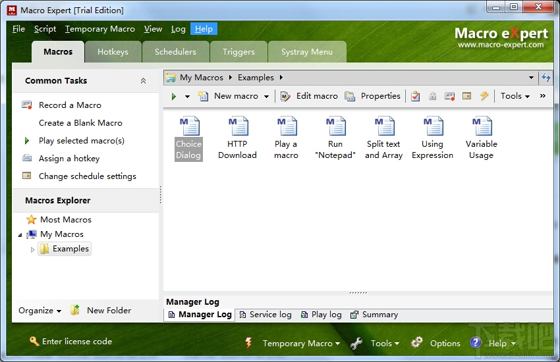This screenshot has width=560, height=362.
Task: Open the Organize dropdown
Action: [40, 311]
